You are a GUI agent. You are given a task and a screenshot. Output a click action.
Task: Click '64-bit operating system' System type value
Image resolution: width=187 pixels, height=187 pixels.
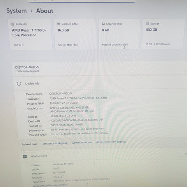[78, 129]
